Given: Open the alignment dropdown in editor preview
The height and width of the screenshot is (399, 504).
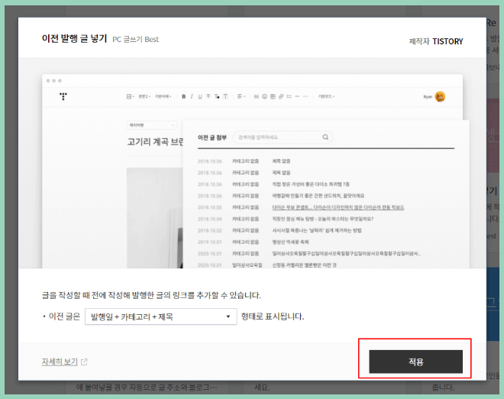Looking at the screenshot, I should click(241, 96).
